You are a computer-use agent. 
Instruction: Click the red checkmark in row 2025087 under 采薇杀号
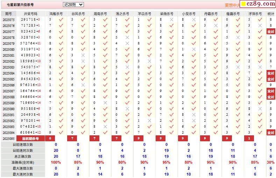pyautogui.click(x=171, y=91)
